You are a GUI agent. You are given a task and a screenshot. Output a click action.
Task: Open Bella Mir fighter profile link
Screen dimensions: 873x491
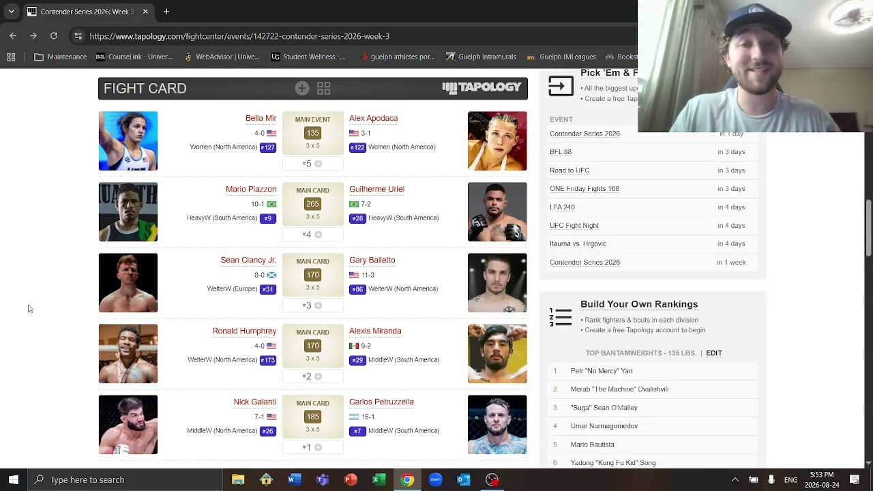click(x=261, y=118)
